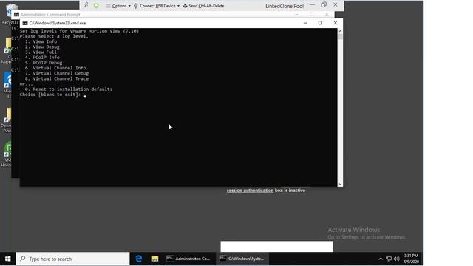
Task: Click the white text box above taskbar
Action: pyautogui.click(x=276, y=246)
